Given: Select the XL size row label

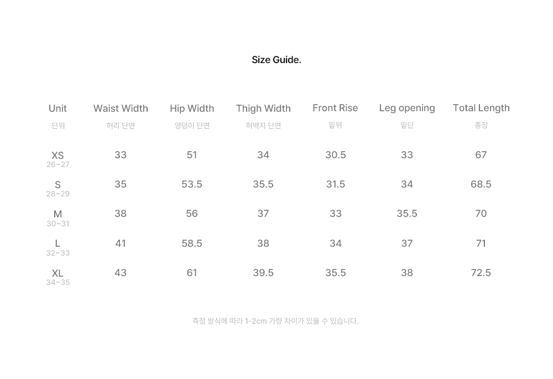Looking at the screenshot, I should tap(58, 273).
